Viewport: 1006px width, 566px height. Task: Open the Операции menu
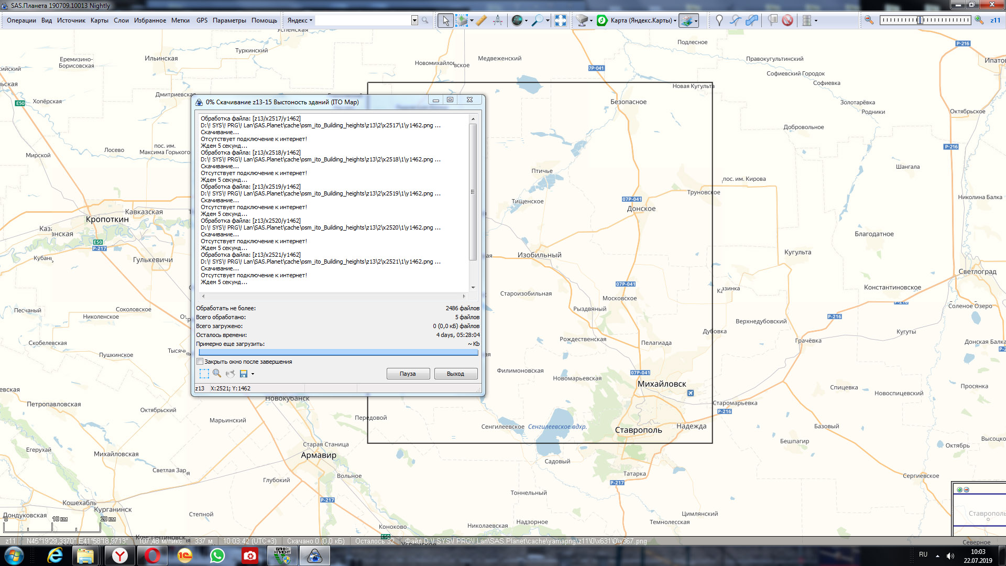pyautogui.click(x=21, y=20)
